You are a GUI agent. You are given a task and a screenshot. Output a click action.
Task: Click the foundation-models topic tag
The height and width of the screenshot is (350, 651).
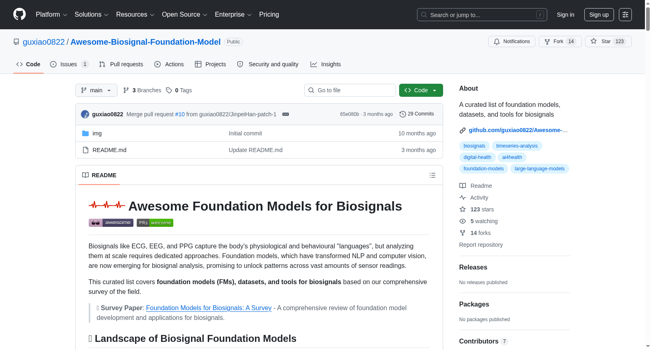(483, 169)
